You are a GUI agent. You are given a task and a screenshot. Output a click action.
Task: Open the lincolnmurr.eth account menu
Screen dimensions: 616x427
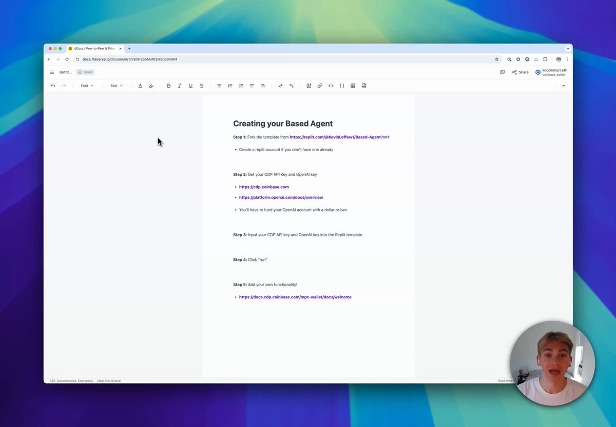pyautogui.click(x=551, y=72)
